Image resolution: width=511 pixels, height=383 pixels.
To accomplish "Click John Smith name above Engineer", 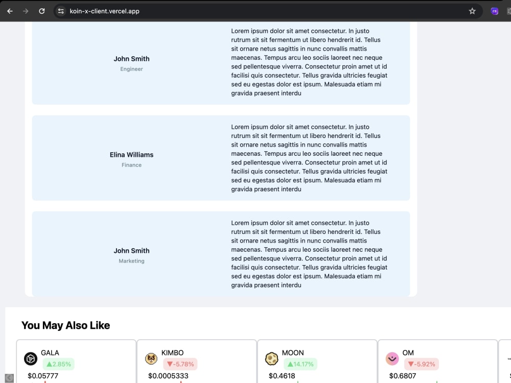I will tap(131, 59).
